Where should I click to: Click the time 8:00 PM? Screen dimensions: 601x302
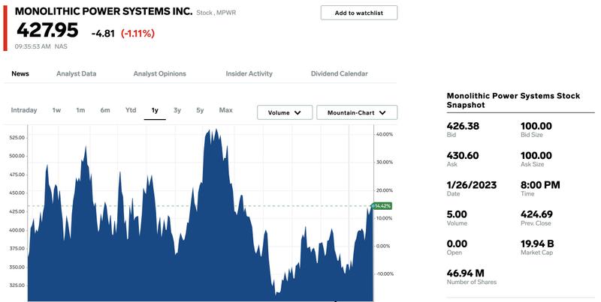(x=540, y=184)
